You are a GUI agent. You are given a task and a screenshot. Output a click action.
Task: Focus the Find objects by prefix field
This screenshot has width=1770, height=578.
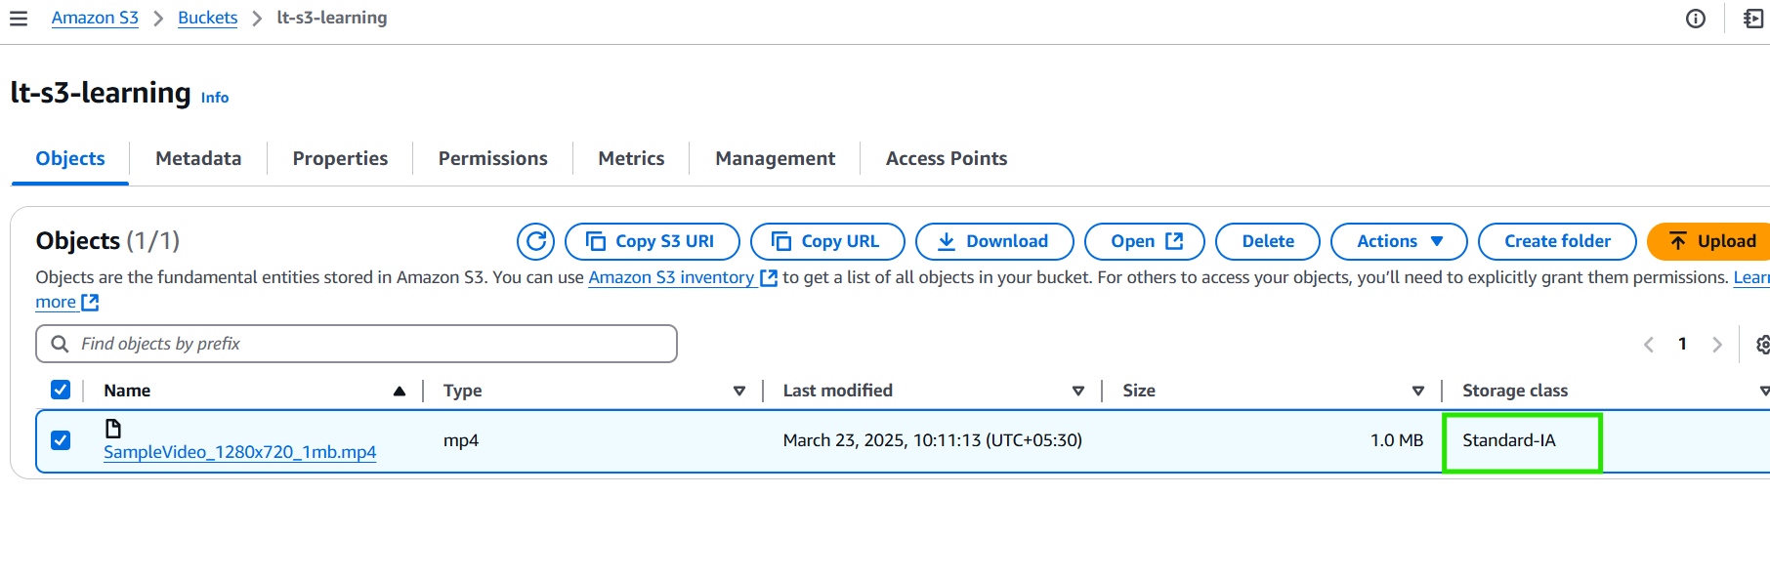point(357,344)
